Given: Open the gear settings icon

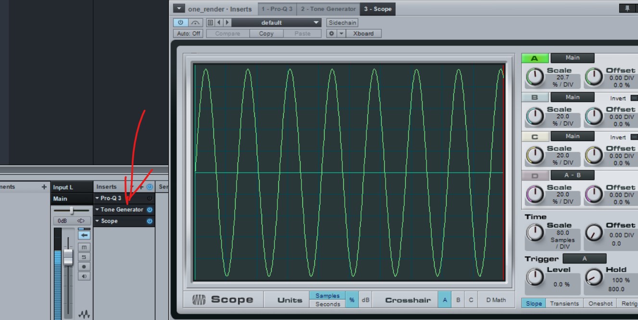Looking at the screenshot, I should 331,34.
